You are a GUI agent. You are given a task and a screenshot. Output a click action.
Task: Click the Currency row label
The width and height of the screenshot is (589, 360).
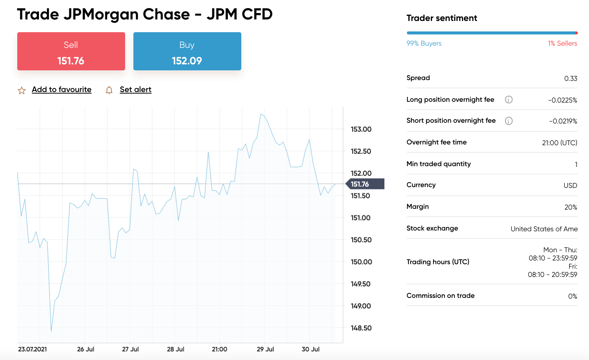(x=421, y=185)
